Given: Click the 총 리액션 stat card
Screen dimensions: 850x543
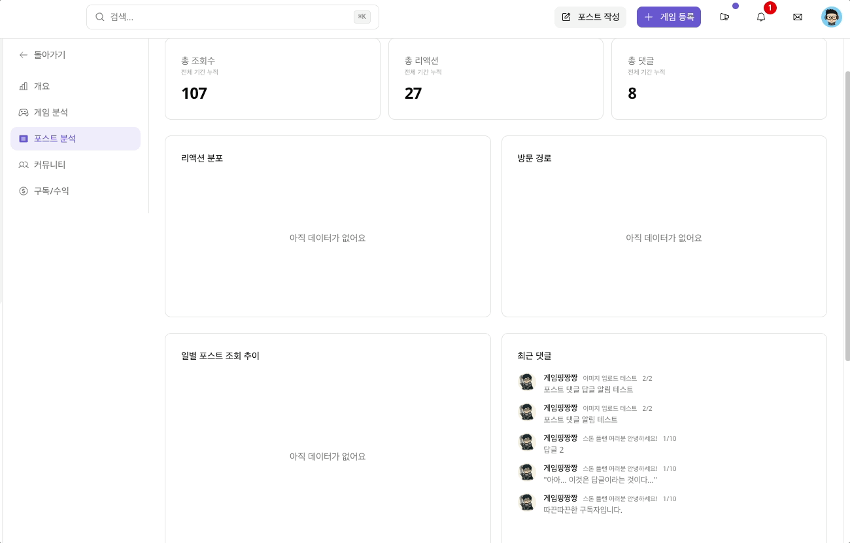Looking at the screenshot, I should coord(496,79).
